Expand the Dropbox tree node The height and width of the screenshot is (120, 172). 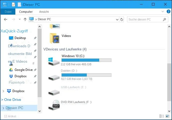[x=3, y=91]
